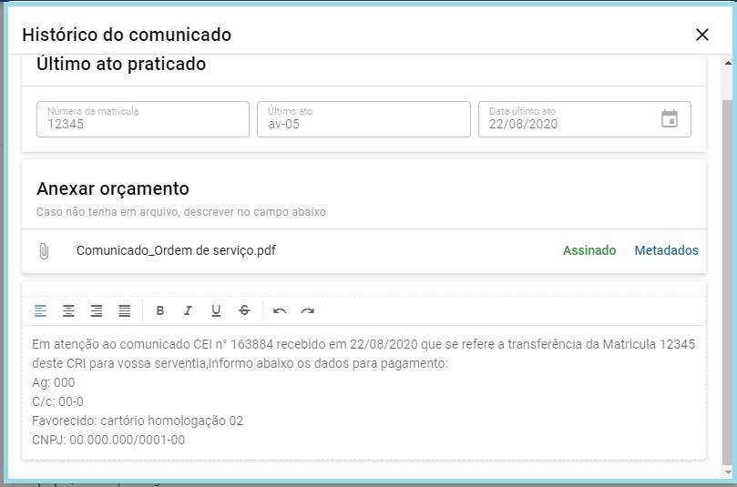The image size is (737, 487).
Task: Click the 'Anexar orçamento' heading
Action: [x=113, y=188]
